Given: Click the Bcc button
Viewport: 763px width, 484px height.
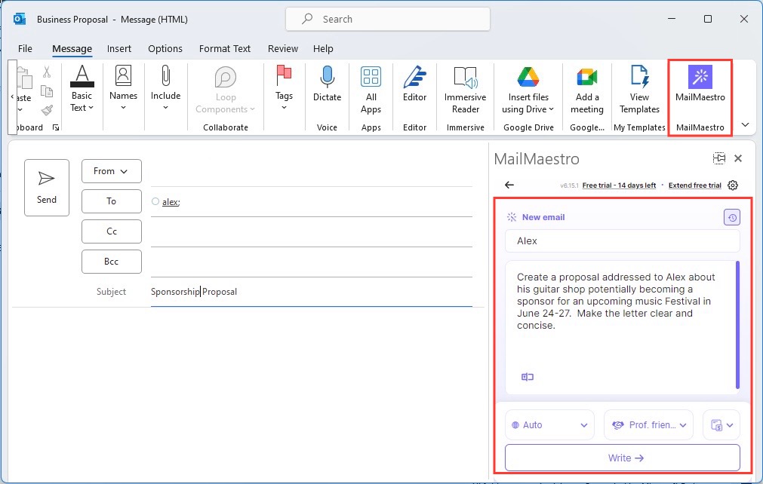Looking at the screenshot, I should coord(112,262).
